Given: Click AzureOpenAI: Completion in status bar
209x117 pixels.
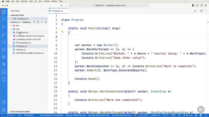Looking at the screenshot, I should [x=52, y=115].
